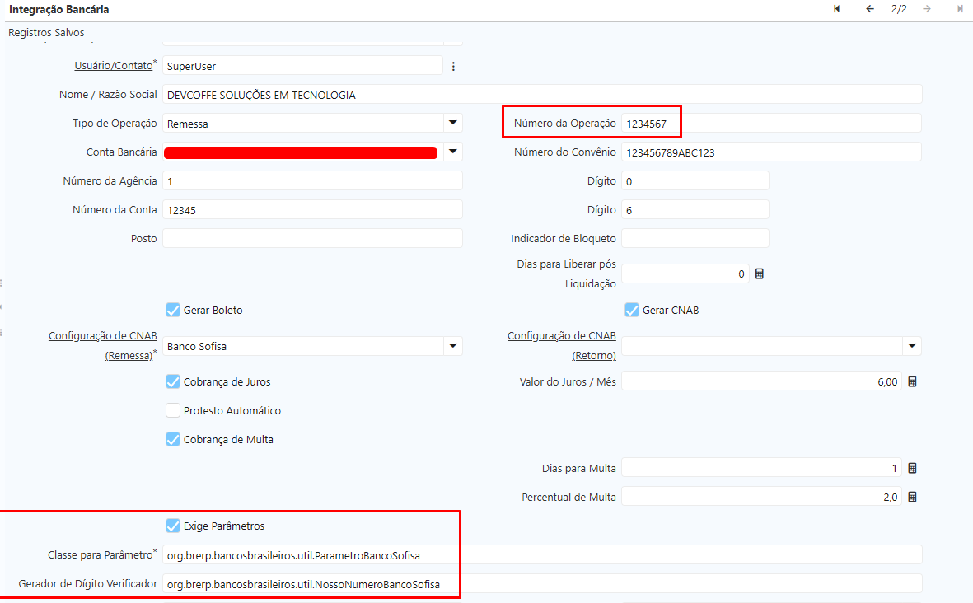Follow the Usuário/Contato label link
Screen dimensions: 973x603
pyautogui.click(x=113, y=65)
